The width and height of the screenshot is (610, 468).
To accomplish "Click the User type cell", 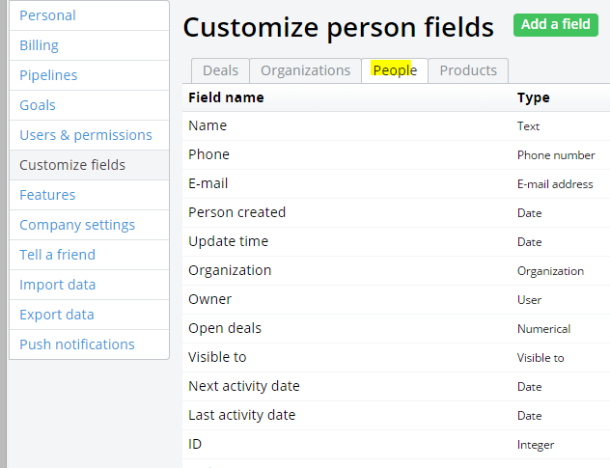I will (x=529, y=300).
